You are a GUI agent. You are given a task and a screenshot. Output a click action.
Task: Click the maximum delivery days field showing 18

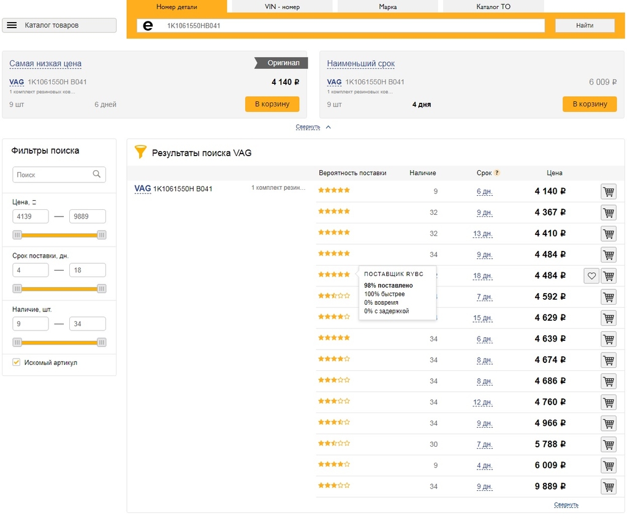point(88,270)
